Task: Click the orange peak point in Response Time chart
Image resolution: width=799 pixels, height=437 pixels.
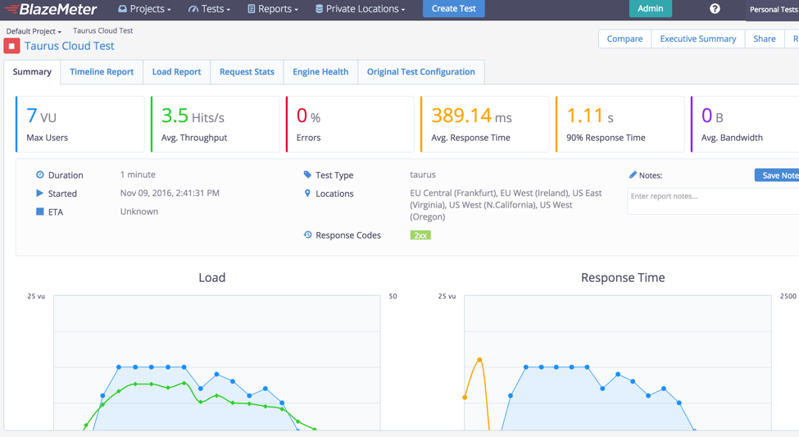Action: 479,360
